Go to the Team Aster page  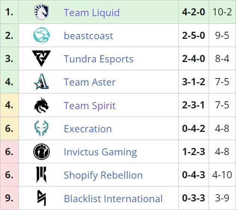(x=90, y=82)
